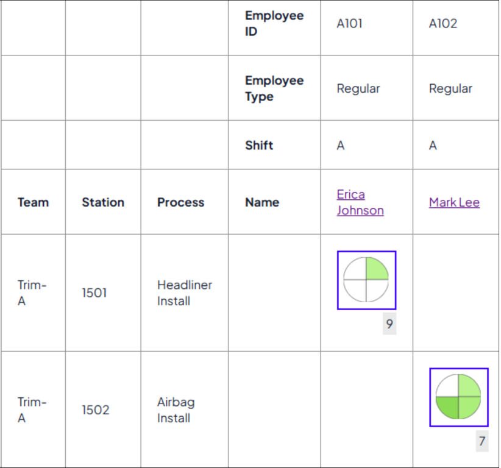Click the one-quarter skill circle for Headliner Install
Screen dimensions: 501x468
pyautogui.click(x=366, y=280)
